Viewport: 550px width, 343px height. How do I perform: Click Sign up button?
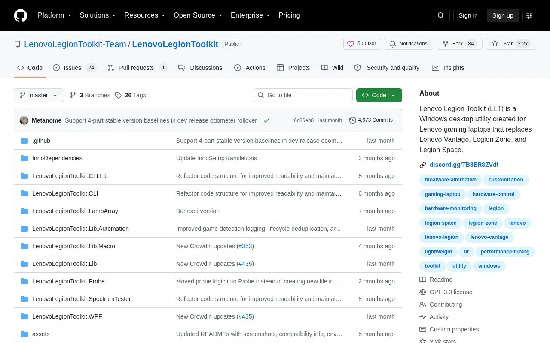pyautogui.click(x=503, y=15)
